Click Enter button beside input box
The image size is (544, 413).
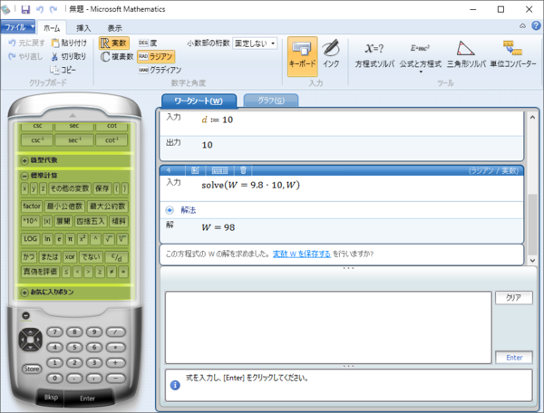(x=514, y=358)
